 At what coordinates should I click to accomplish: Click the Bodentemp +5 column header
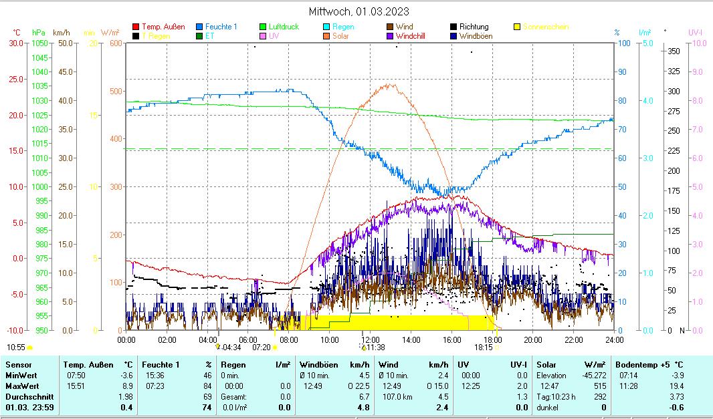[x=642, y=365]
